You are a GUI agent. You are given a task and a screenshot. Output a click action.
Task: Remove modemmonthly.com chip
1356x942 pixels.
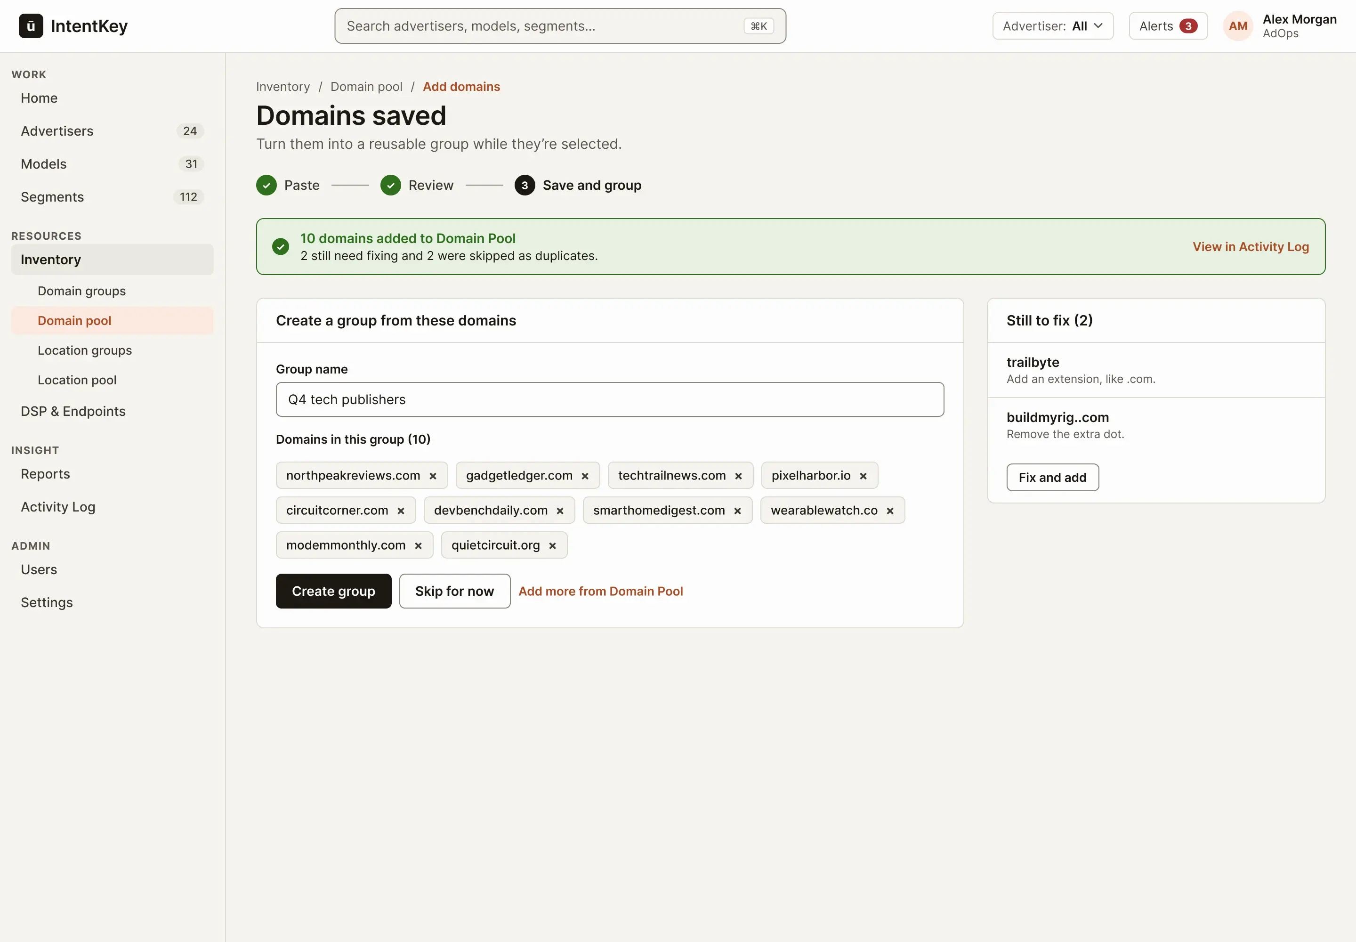[x=419, y=545]
